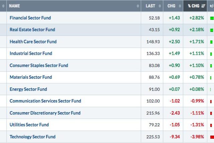Click Energy Sector Fund last price 91.00
Image resolution: width=214 pixels, height=143 pixels.
coord(154,89)
